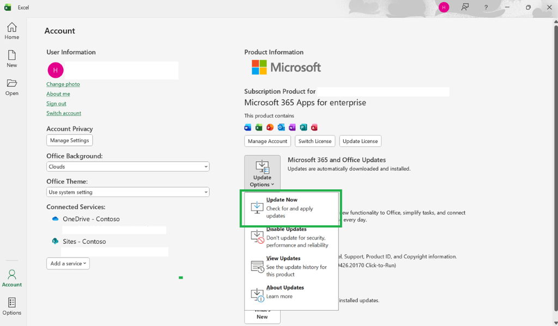Click the vertical scrollbar down arrow
The image size is (558, 326).
click(555, 323)
